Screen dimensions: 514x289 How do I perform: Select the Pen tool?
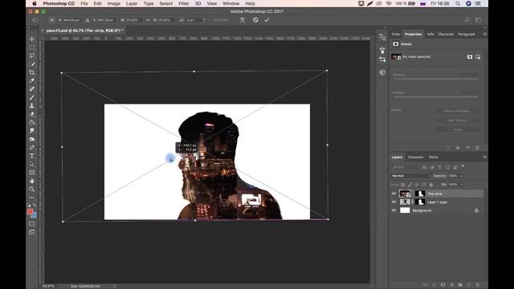click(x=32, y=148)
